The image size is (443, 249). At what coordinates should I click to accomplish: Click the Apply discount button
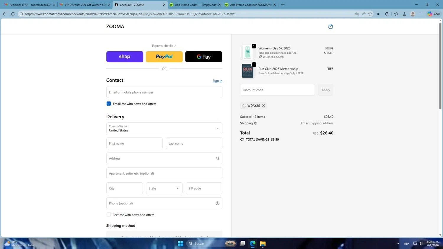click(325, 90)
